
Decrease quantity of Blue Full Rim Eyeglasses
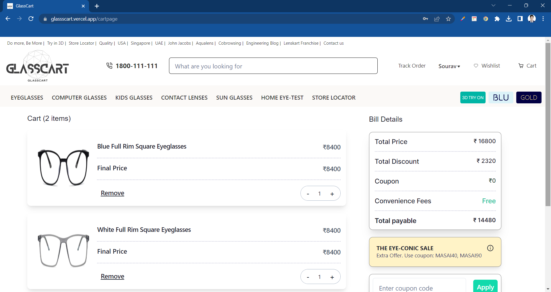pos(308,194)
